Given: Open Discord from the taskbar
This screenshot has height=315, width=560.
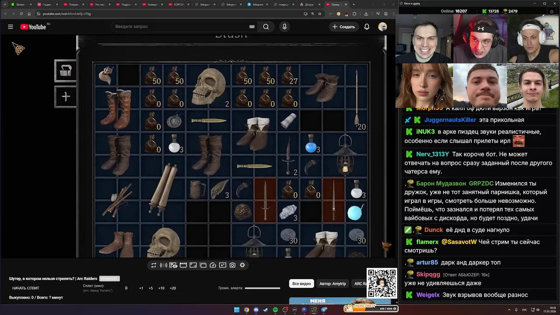Looking at the screenshot, I should point(256,310).
